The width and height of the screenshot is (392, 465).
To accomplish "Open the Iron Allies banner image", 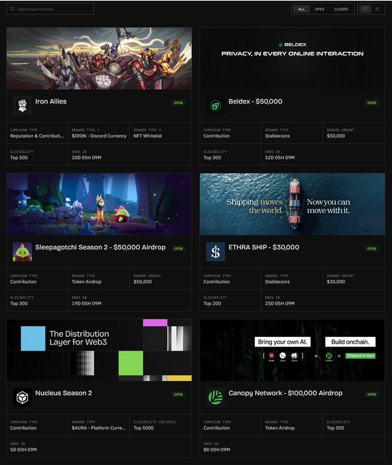I will pos(99,58).
